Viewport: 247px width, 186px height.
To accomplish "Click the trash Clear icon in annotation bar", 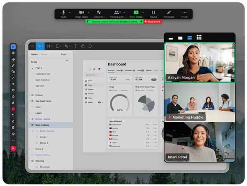I will (13, 128).
